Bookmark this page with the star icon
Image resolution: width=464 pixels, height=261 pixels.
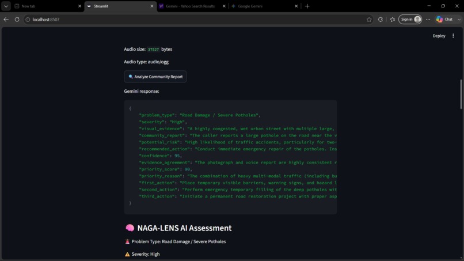tap(368, 20)
